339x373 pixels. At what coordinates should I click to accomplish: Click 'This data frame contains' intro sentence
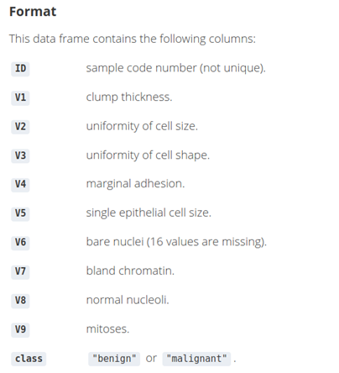click(x=133, y=39)
